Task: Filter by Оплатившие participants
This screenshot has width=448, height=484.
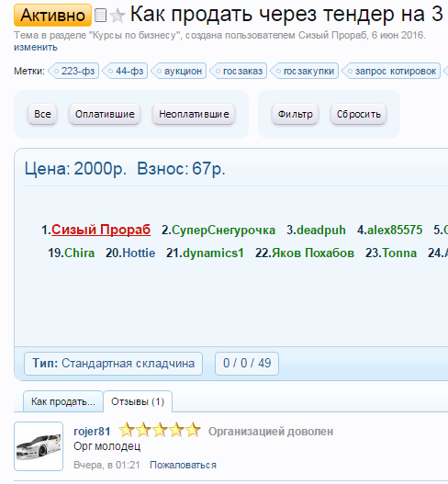Action: pyautogui.click(x=105, y=114)
